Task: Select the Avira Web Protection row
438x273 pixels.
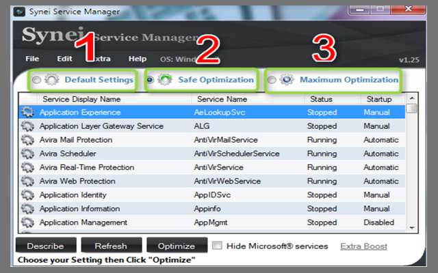Action: [x=212, y=182]
